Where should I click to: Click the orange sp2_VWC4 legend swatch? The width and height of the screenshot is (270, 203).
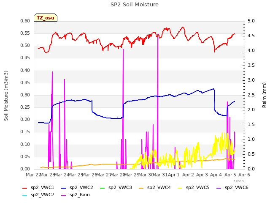click(141, 188)
